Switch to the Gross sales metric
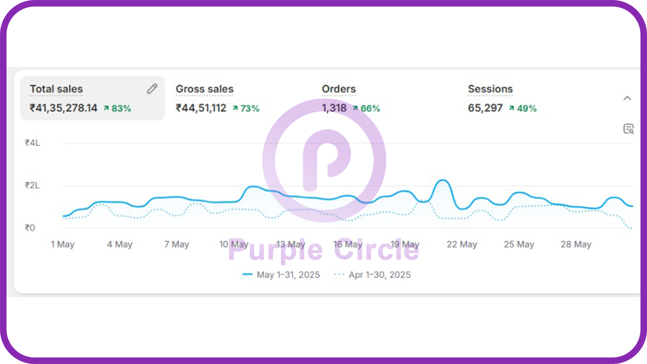Image resolution: width=647 pixels, height=364 pixels. click(204, 89)
